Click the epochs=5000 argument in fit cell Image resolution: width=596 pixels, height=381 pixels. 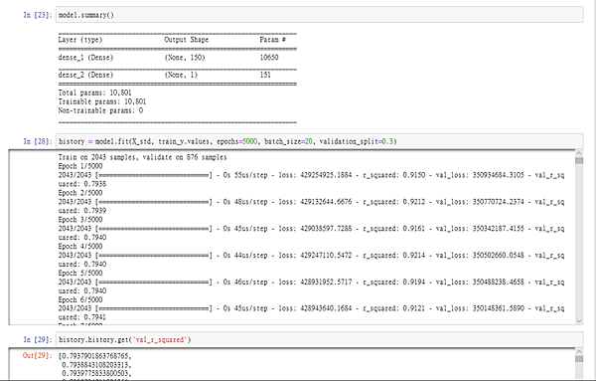237,141
